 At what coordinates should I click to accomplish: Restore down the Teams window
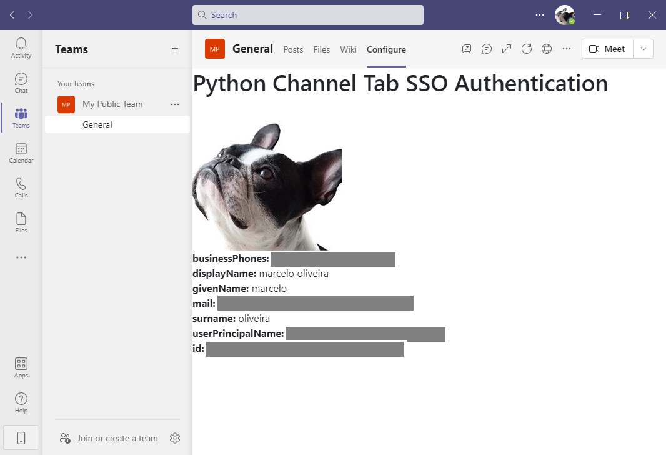tap(624, 15)
